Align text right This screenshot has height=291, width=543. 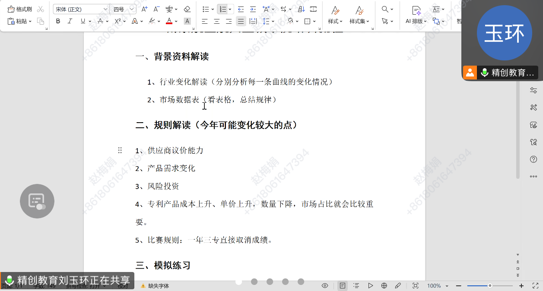tap(229, 21)
